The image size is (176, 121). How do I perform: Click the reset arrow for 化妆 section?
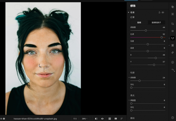coord(159,12)
